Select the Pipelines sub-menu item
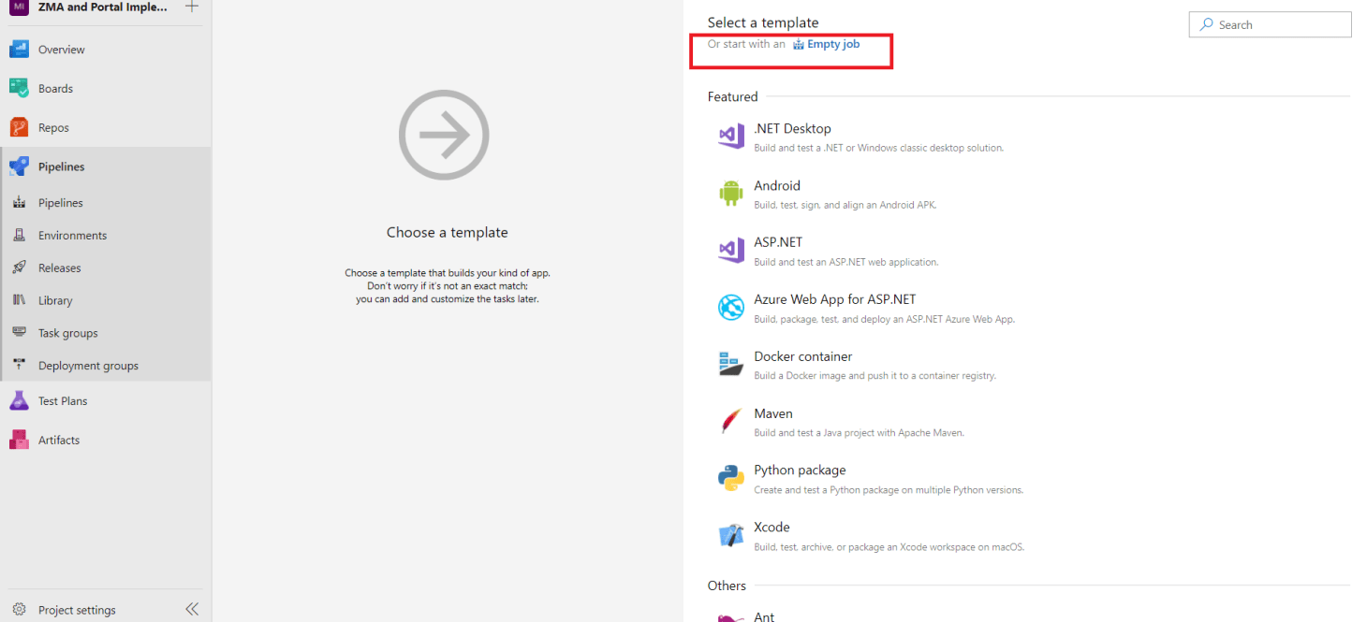Screen dimensions: 1367x622 [x=62, y=202]
